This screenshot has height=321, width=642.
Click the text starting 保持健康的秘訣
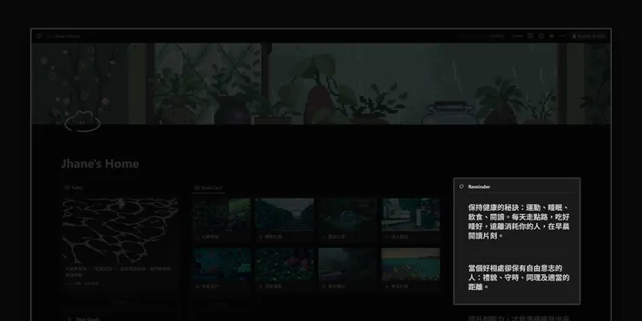(x=519, y=221)
